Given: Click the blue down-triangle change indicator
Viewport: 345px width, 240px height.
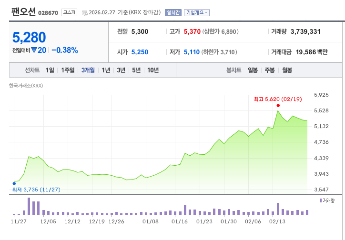Looking at the screenshot, I should click(34, 50).
